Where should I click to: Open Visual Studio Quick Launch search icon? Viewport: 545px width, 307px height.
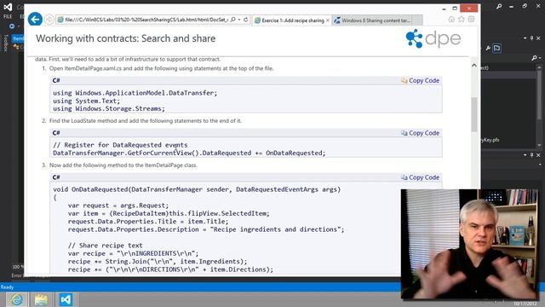point(499,6)
